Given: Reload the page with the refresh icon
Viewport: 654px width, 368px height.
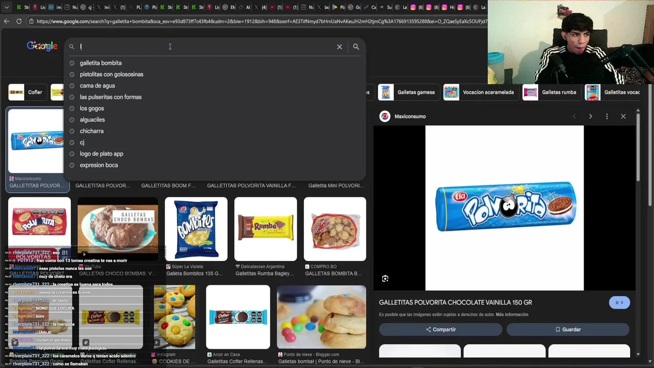Looking at the screenshot, I should 19,21.
